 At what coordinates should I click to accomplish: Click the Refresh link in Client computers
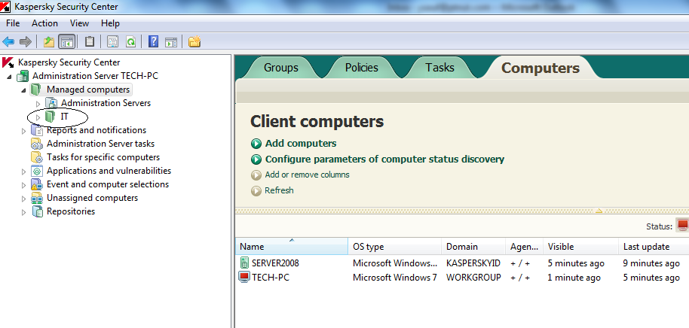[x=279, y=190]
